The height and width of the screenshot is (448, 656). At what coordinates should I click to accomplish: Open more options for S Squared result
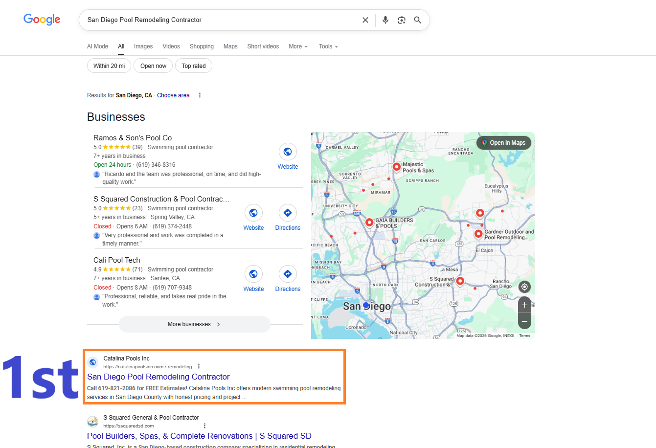click(204, 426)
